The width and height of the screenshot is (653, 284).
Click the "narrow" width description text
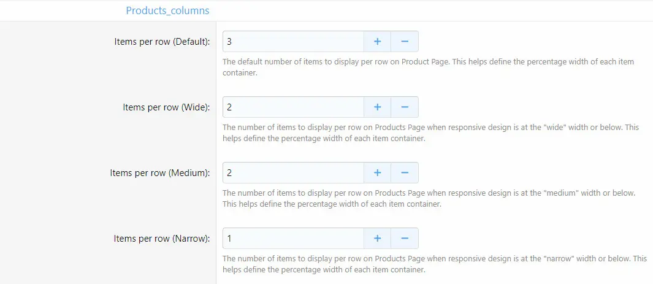click(435, 264)
